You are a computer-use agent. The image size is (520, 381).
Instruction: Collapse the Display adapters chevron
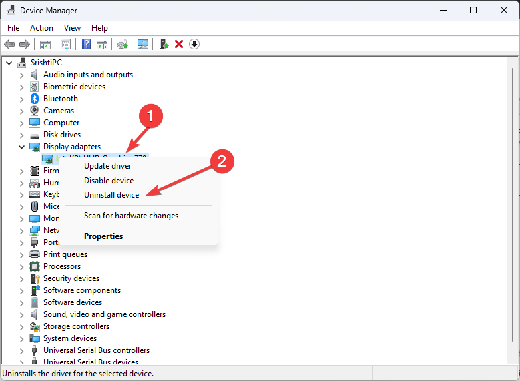coord(21,147)
